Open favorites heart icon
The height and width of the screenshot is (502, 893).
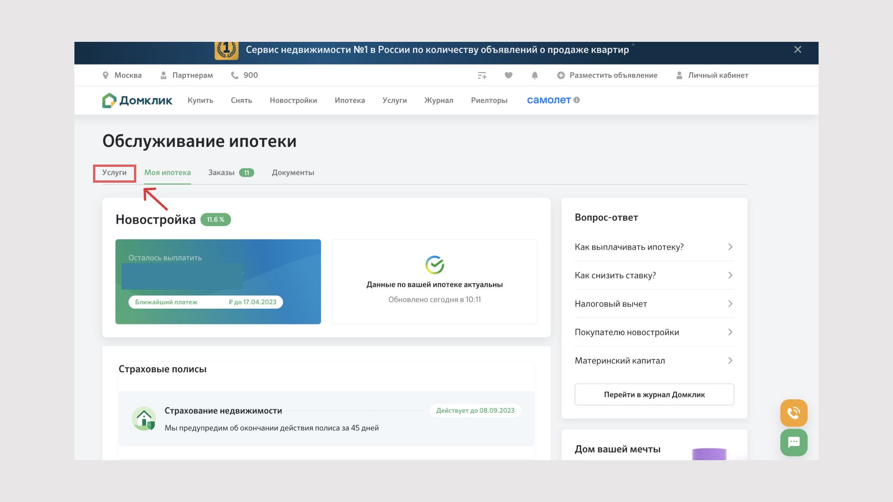click(x=508, y=75)
